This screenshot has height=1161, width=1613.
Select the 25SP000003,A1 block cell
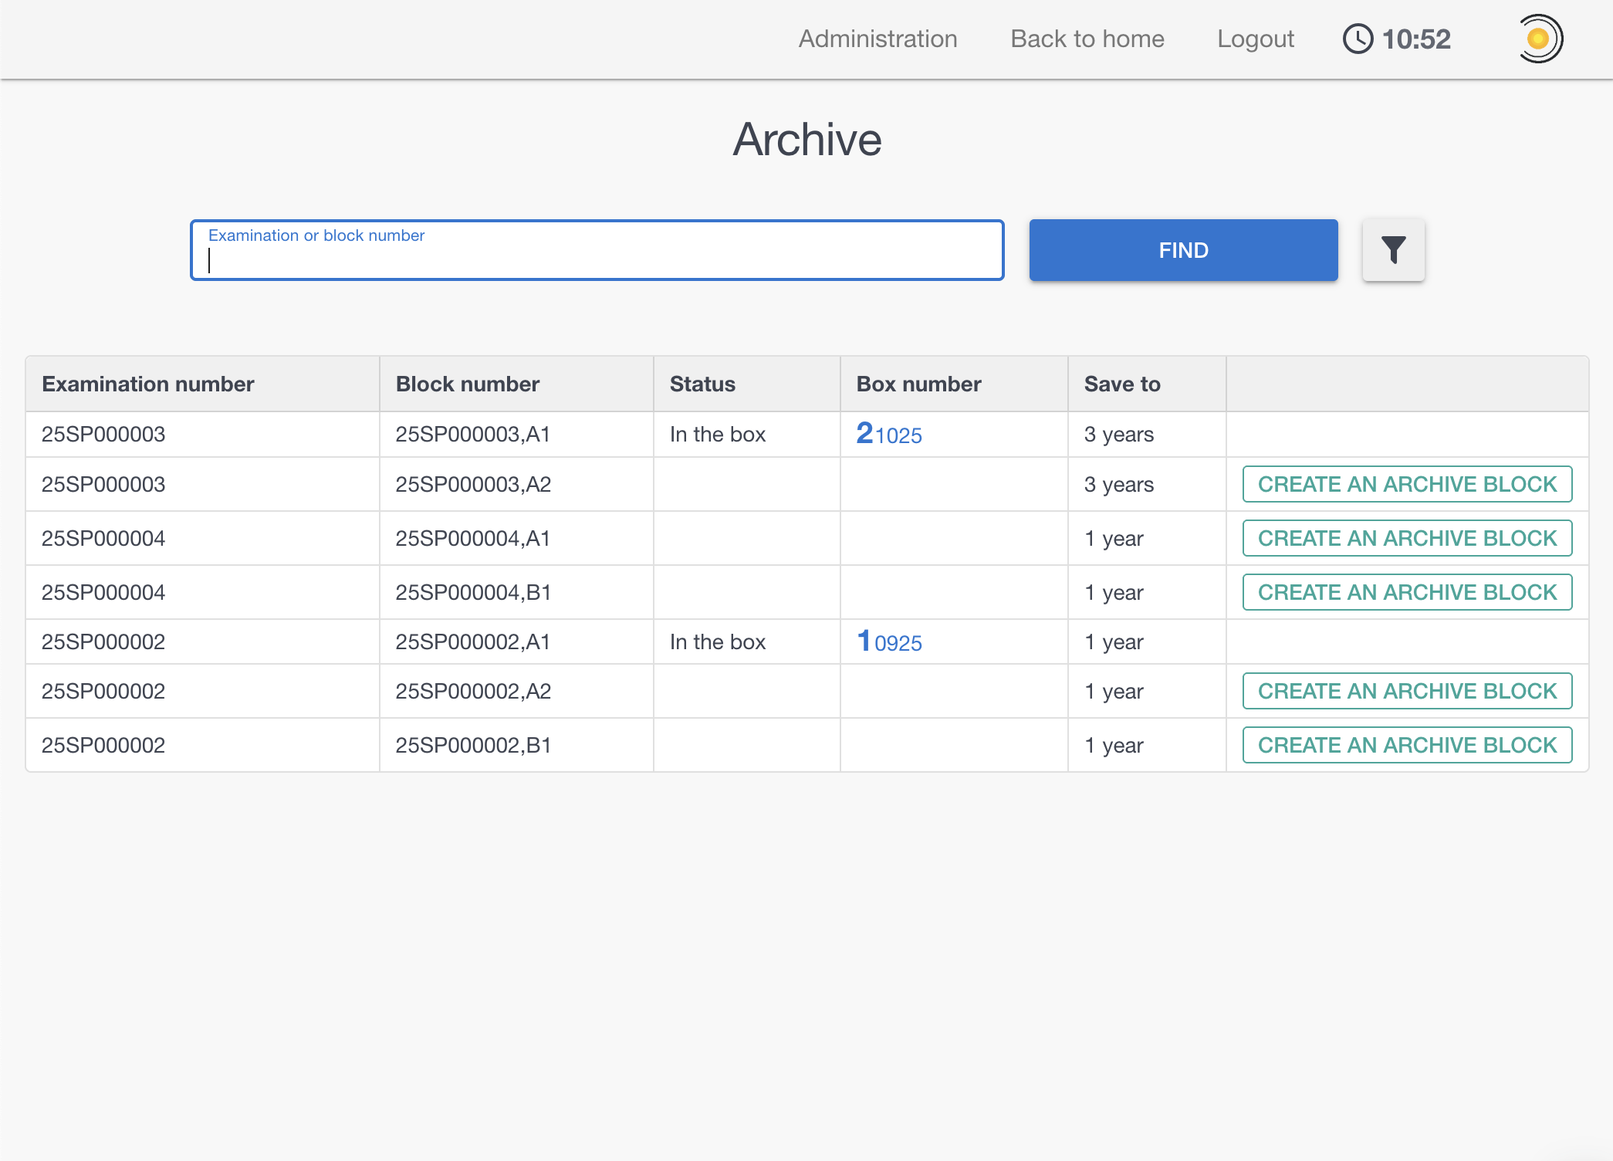472,435
